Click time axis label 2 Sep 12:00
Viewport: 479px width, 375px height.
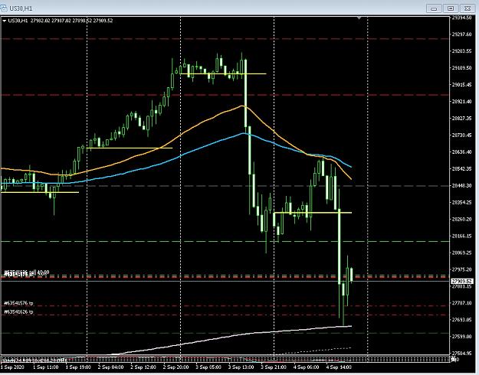point(143,367)
